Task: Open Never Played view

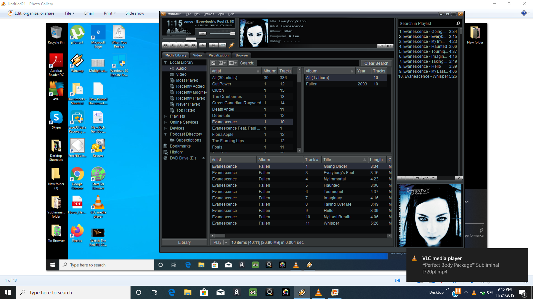Action: tap(188, 104)
